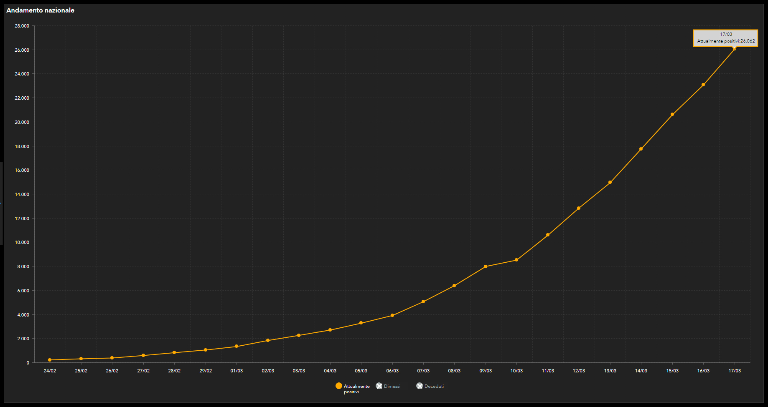Screen dimensions: 768x407
Task: Select the 18.000 y-axis value
Action: [x=22, y=146]
